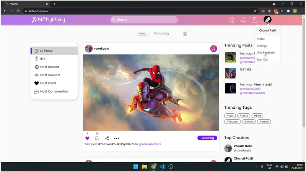Open the three-dot post options
The image size is (306, 172).
pyautogui.click(x=117, y=138)
